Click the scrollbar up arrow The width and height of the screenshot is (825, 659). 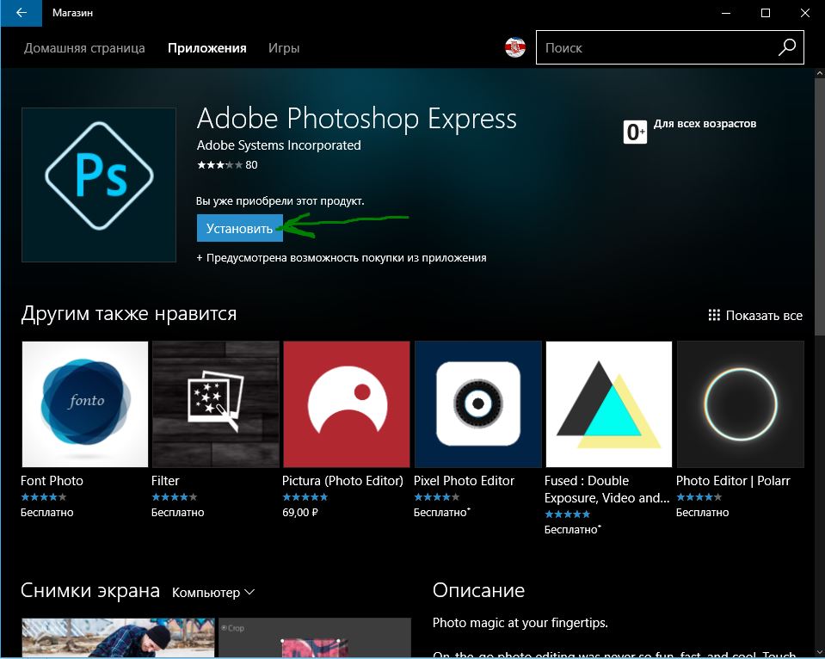(x=819, y=74)
